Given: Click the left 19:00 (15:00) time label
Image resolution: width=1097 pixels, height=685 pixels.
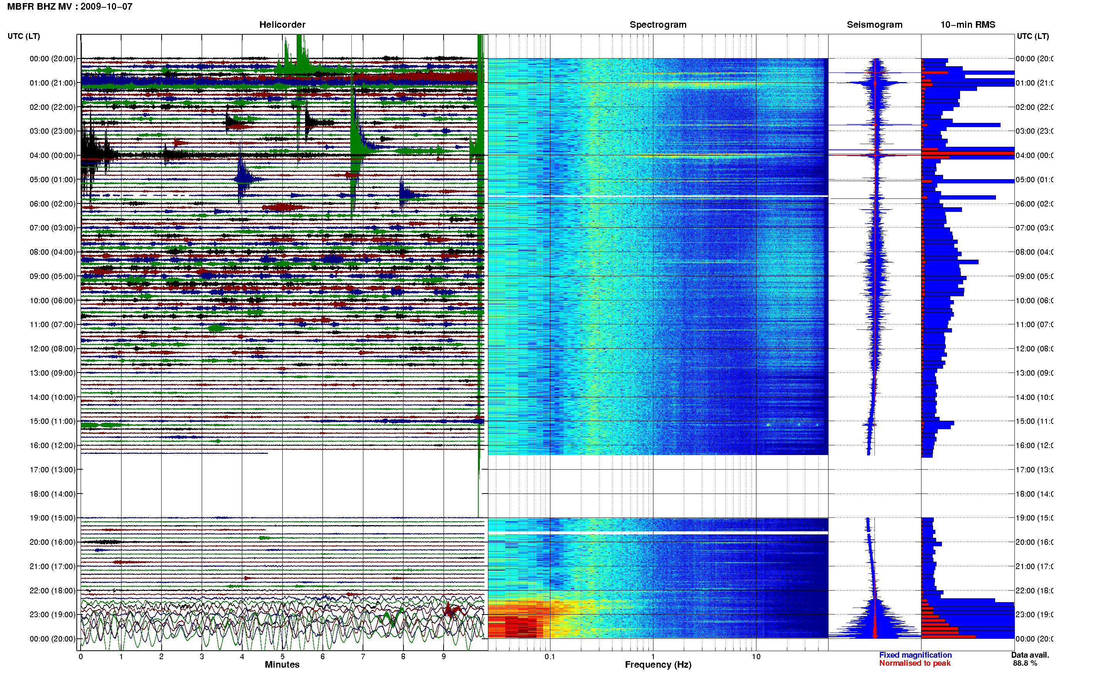Looking at the screenshot, I should (x=52, y=518).
